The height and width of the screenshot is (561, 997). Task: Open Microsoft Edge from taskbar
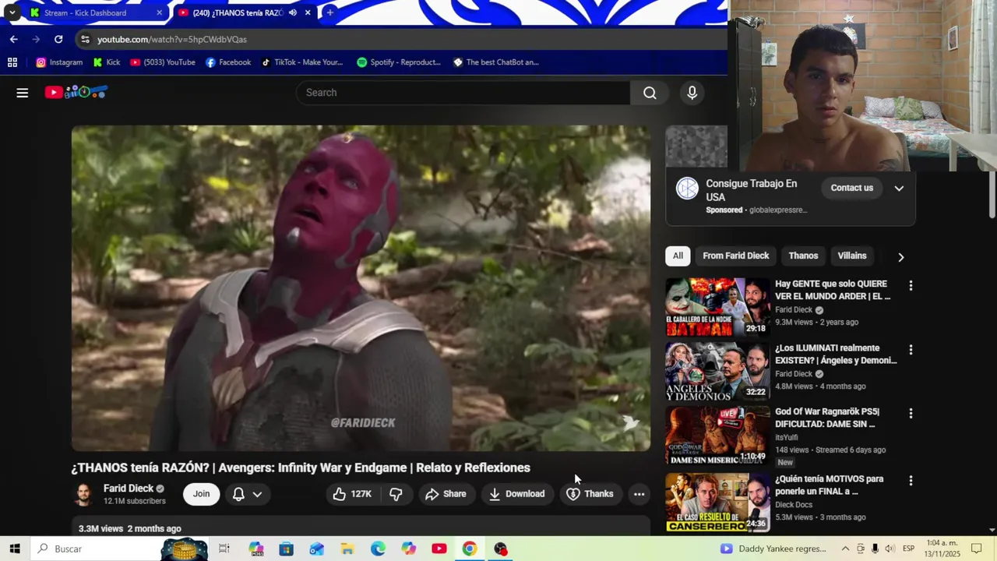pyautogui.click(x=378, y=549)
